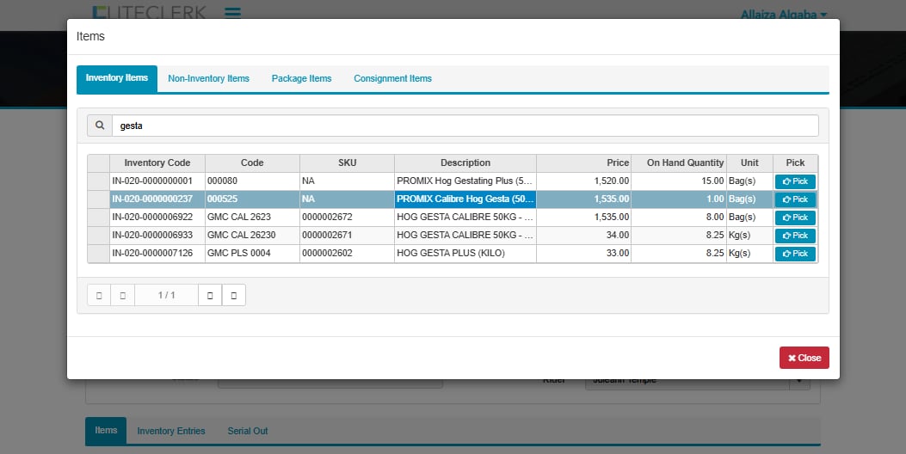Viewport: 906px width, 454px height.
Task: Click row header of IN-020-0000000001 row
Action: [99, 181]
